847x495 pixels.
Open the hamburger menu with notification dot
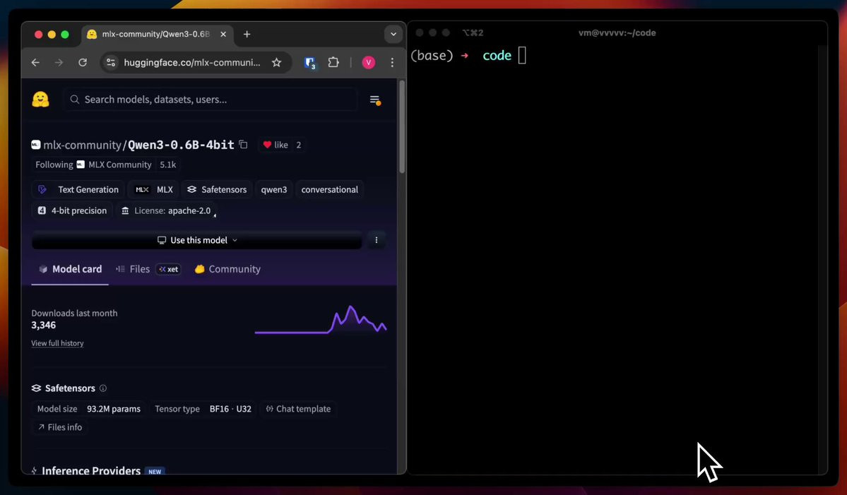375,100
